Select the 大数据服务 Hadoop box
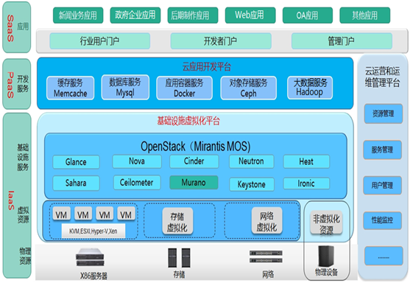Screen dimensions: 410x283 click(x=310, y=88)
